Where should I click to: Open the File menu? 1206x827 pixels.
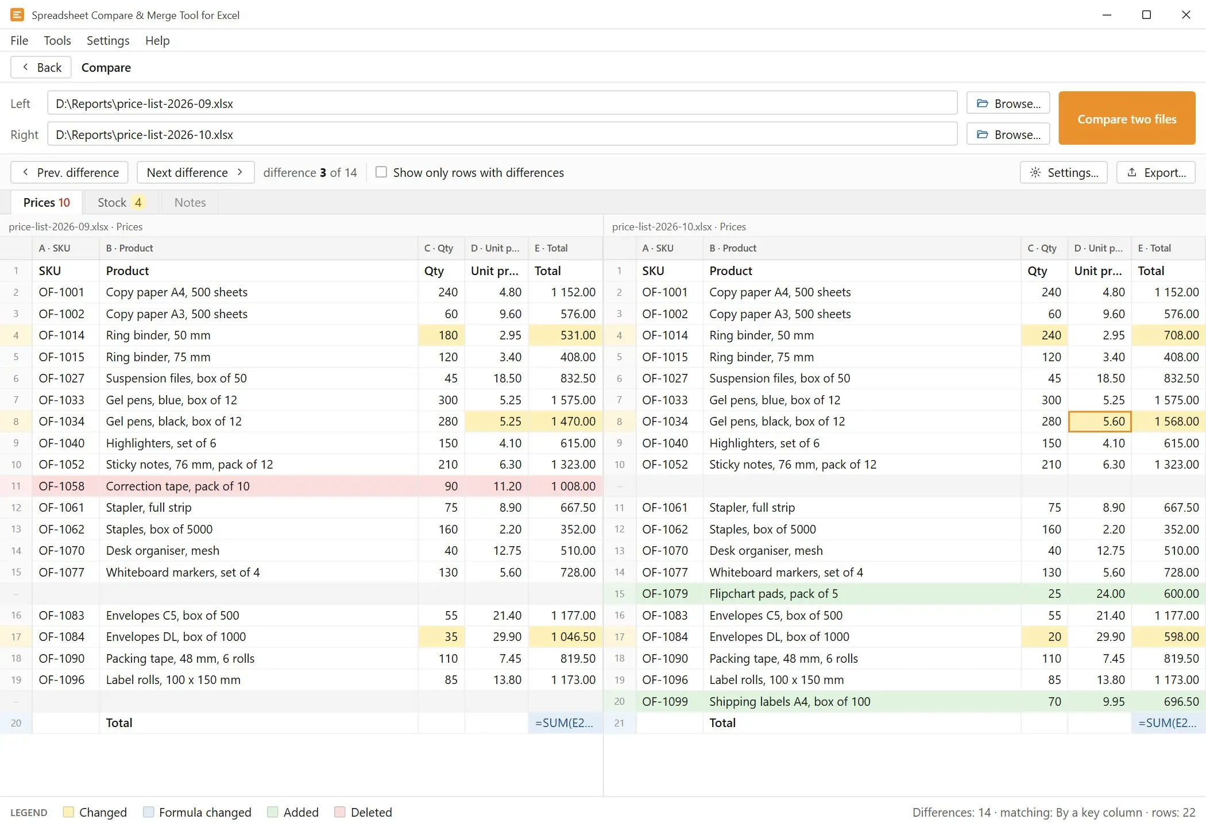coord(19,40)
